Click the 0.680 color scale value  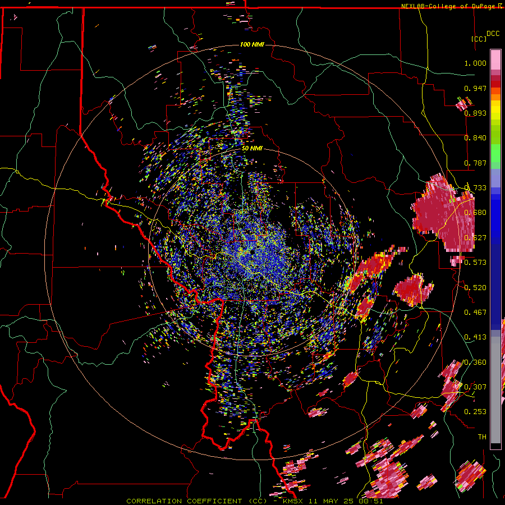pyautogui.click(x=475, y=213)
